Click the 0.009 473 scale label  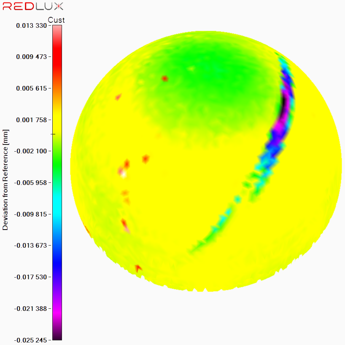(x=32, y=57)
